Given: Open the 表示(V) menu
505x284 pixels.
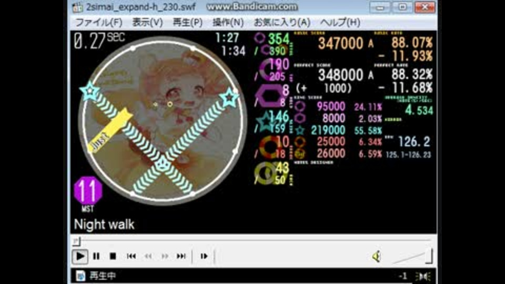Looking at the screenshot, I should click(147, 23).
